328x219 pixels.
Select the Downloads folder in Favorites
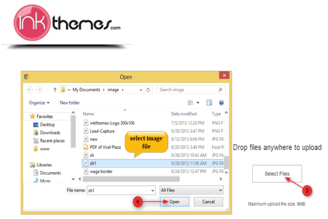(x=50, y=132)
